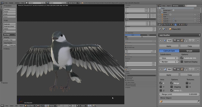Toggle edit cage icon on the Subsurf modifier
Viewport: 202px width, 107px height.
186,40
